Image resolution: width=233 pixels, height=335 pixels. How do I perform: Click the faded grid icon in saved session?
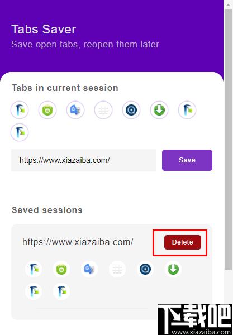pyautogui.click(x=117, y=269)
